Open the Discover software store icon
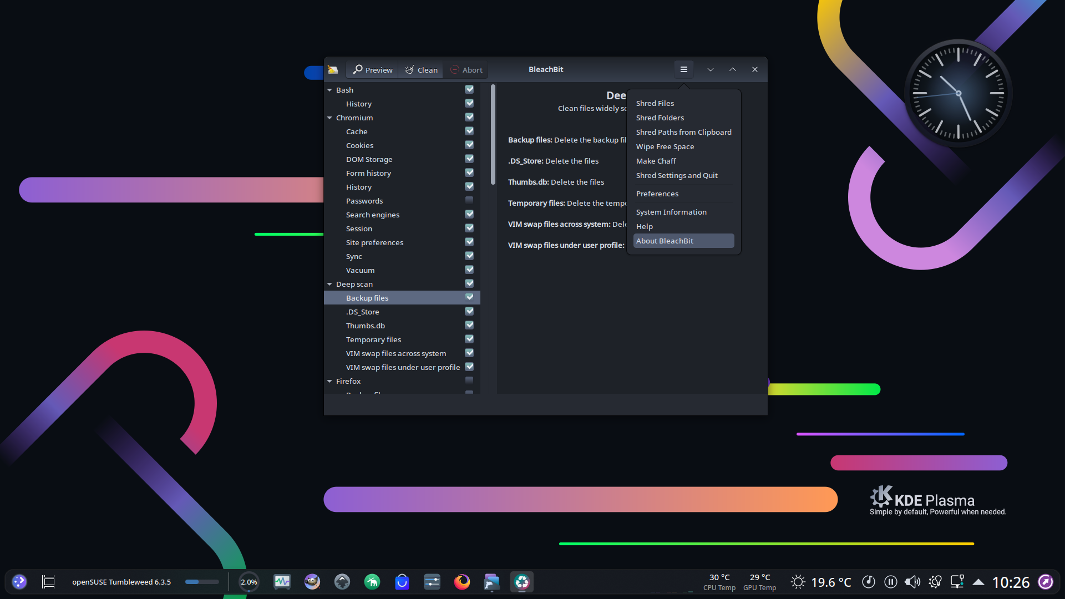The image size is (1065, 599). [x=402, y=582]
